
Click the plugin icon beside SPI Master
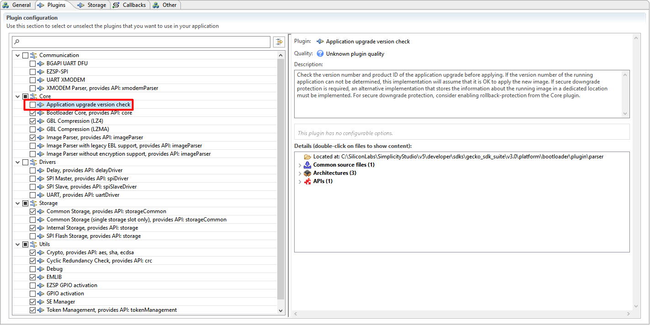(x=41, y=178)
